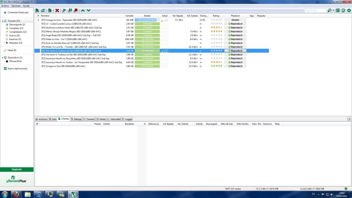Open the remote device icon in the toolbar
The width and height of the screenshot is (352, 198).
click(343, 11)
